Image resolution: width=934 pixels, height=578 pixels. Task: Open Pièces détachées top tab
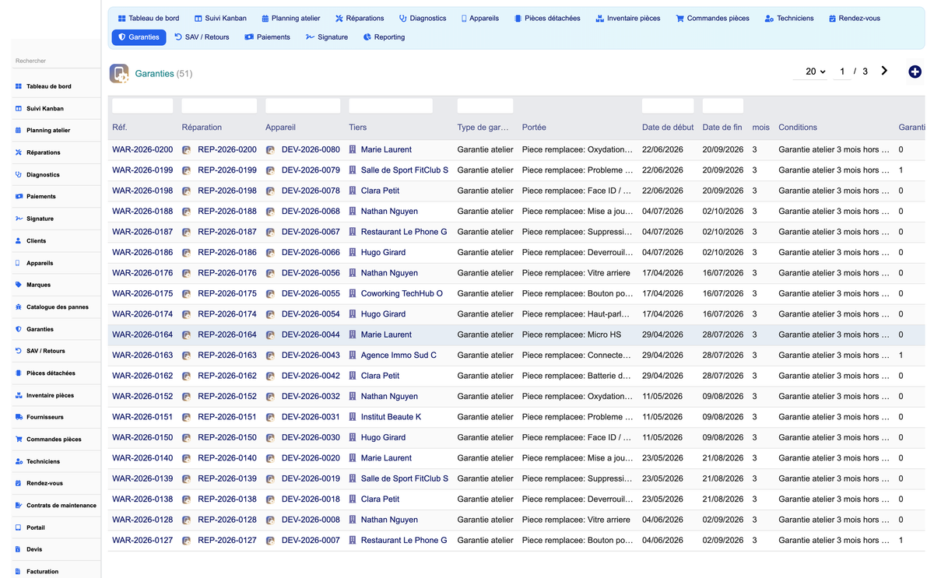click(x=547, y=18)
